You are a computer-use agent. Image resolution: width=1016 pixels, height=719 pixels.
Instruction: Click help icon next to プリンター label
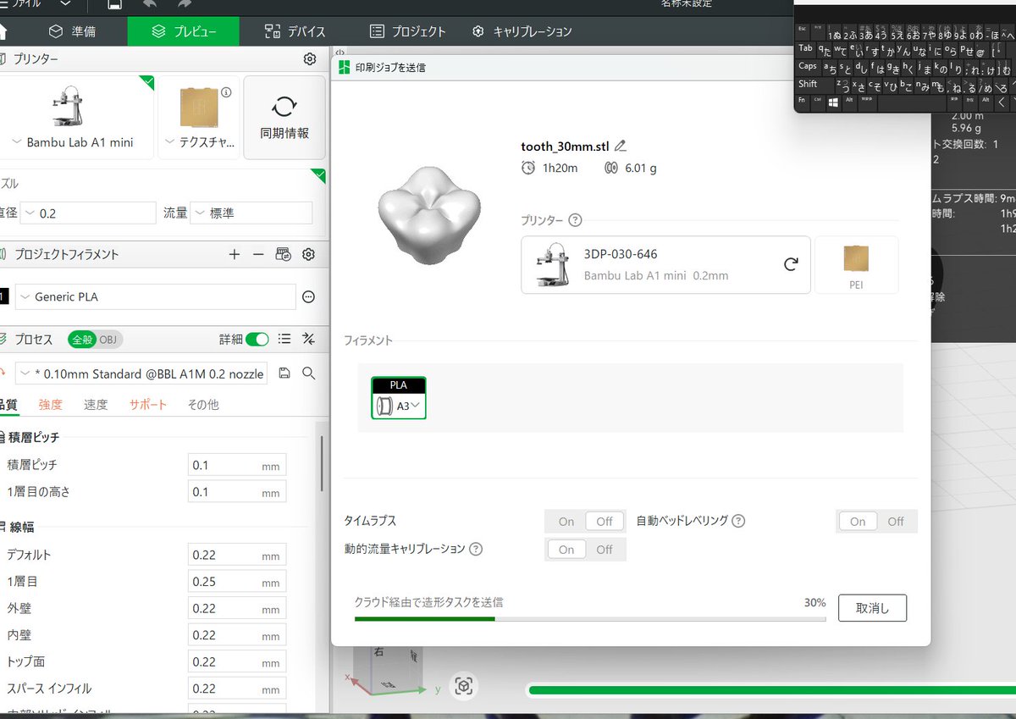576,220
